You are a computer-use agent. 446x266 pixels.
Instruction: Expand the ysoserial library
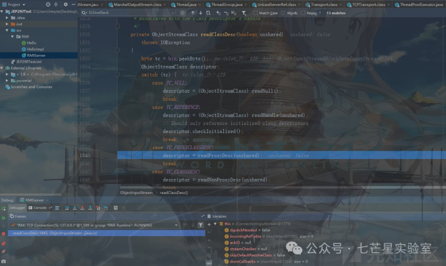click(7, 80)
